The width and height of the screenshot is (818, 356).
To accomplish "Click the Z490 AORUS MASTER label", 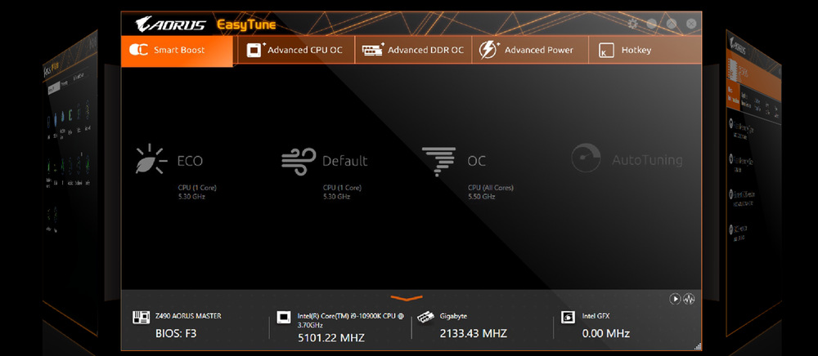I will tap(188, 316).
